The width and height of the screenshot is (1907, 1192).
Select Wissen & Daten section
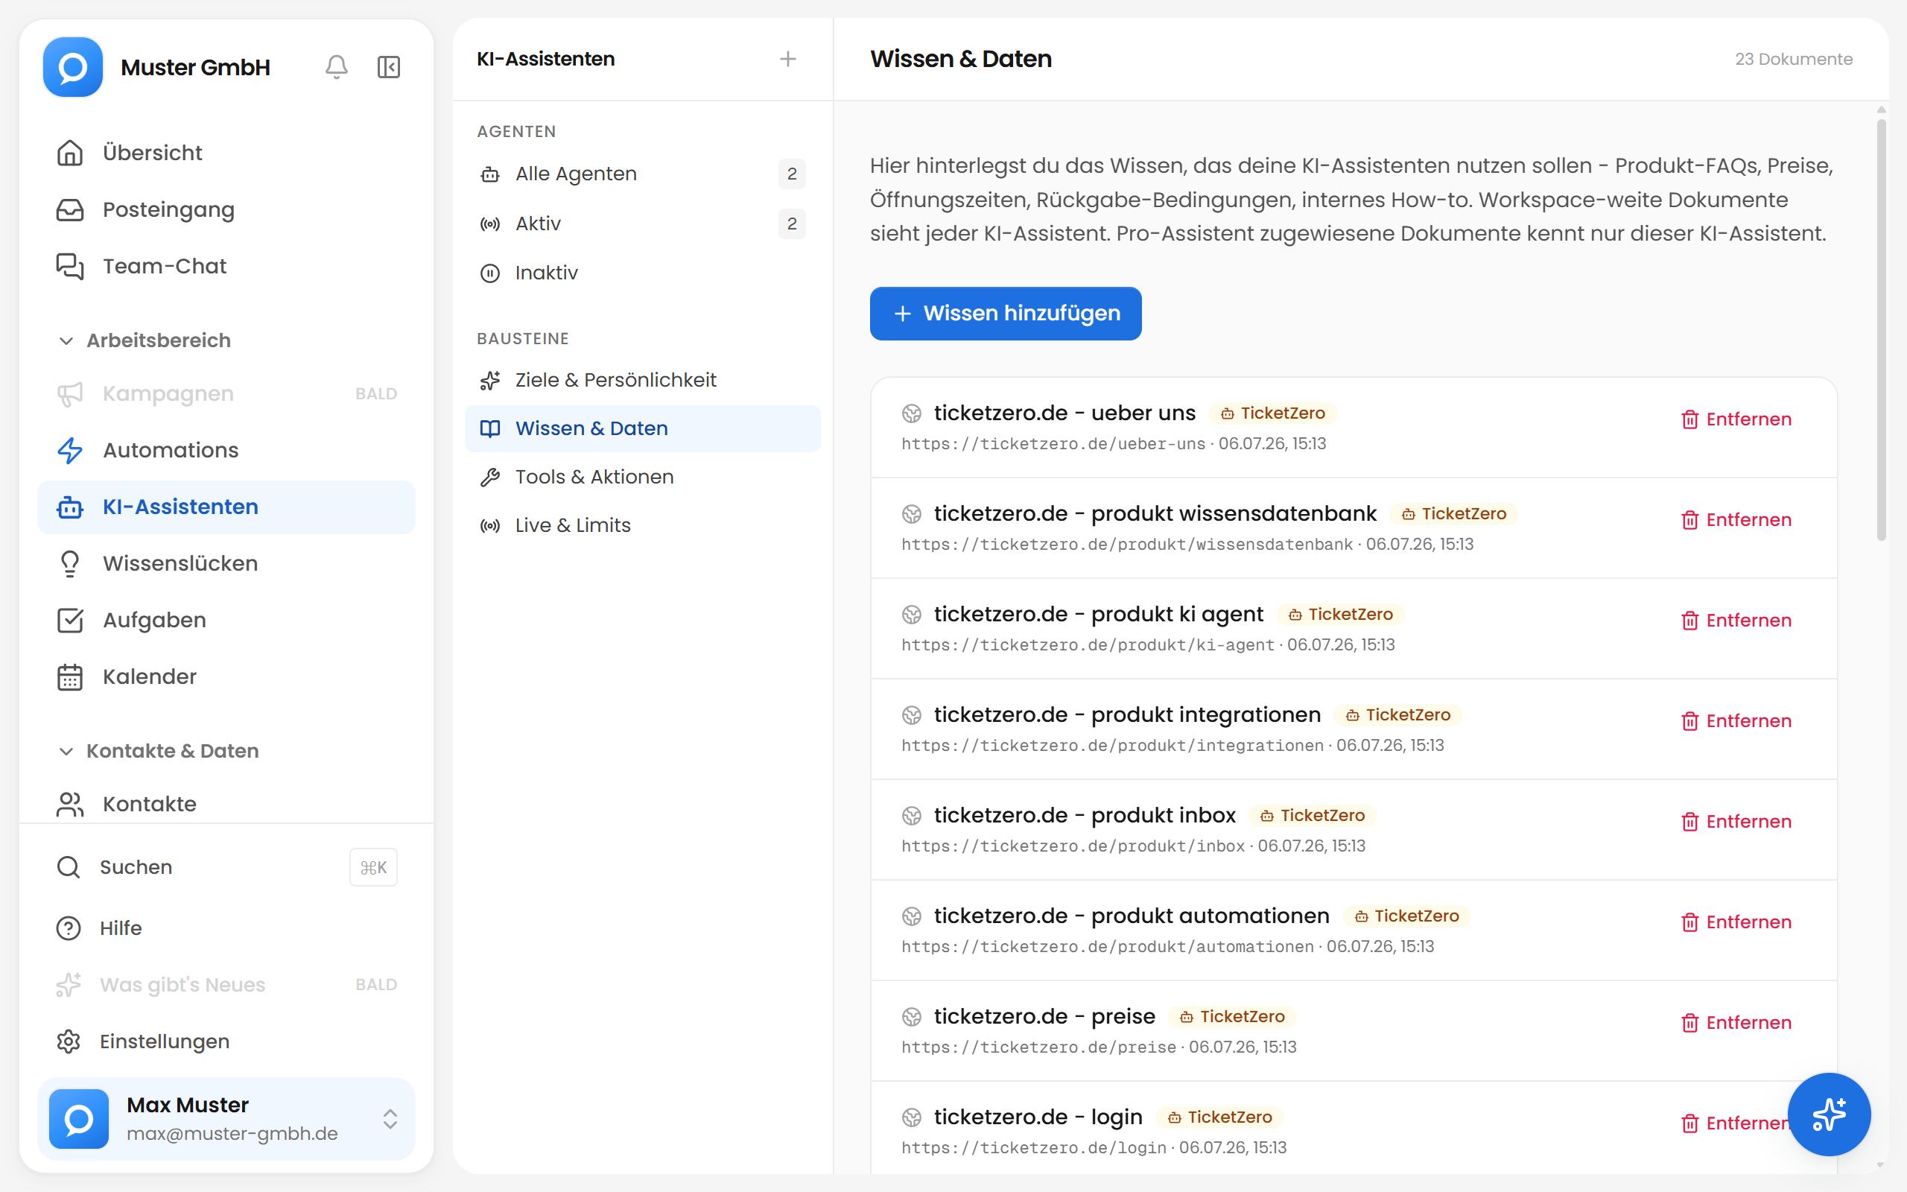tap(642, 429)
